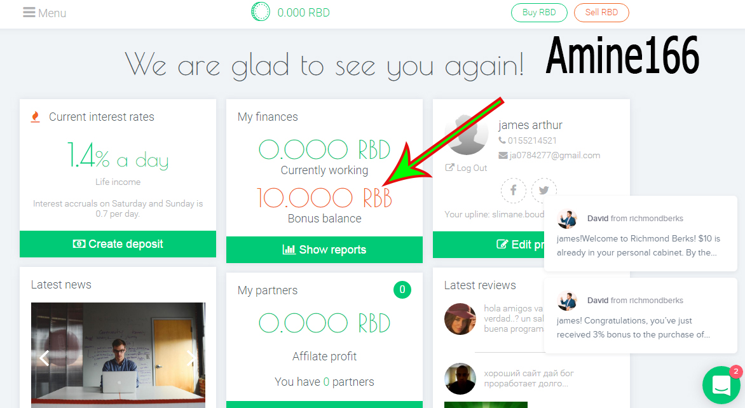Click the Facebook share circle icon

point(513,191)
